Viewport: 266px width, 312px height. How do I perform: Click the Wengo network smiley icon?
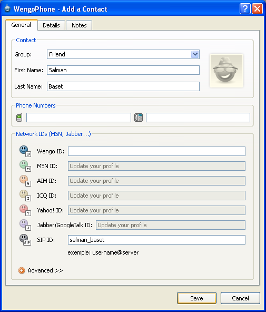click(x=25, y=151)
